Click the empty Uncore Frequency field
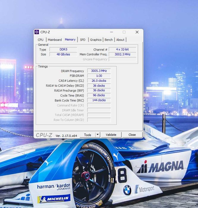The width and height of the screenshot is (198, 208). pyautogui.click(x=122, y=59)
